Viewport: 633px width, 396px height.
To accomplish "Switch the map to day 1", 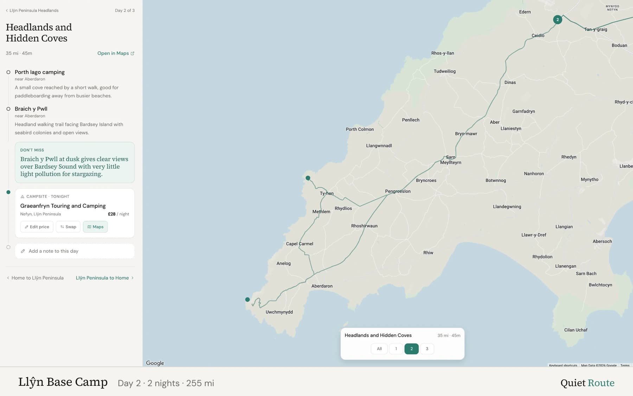I will coord(396,349).
